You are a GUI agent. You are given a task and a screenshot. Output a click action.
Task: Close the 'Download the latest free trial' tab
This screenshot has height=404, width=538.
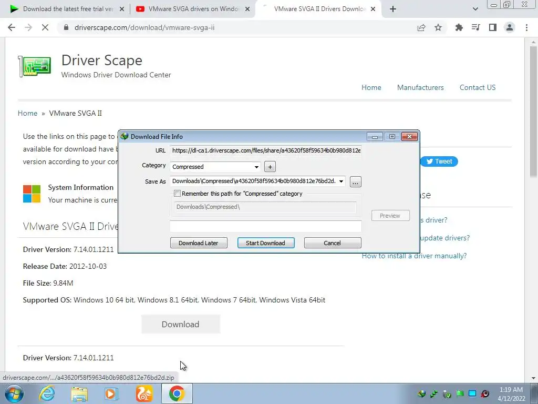click(x=122, y=9)
